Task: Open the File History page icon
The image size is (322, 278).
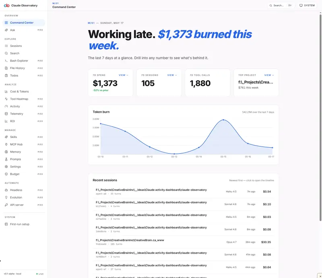Action: [x=6, y=68]
